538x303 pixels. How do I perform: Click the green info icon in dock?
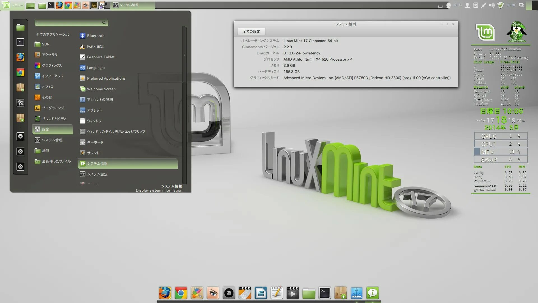pos(372,293)
